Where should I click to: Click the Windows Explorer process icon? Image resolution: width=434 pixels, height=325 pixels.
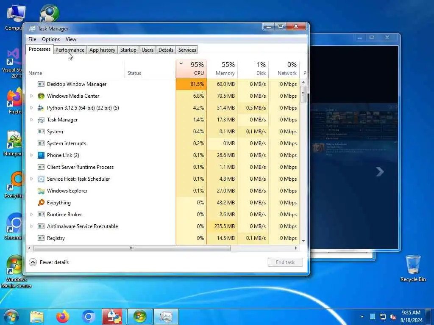(41, 191)
